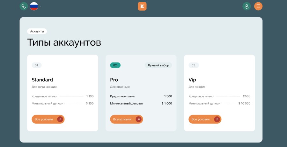Open the user profile icon

click(247, 6)
